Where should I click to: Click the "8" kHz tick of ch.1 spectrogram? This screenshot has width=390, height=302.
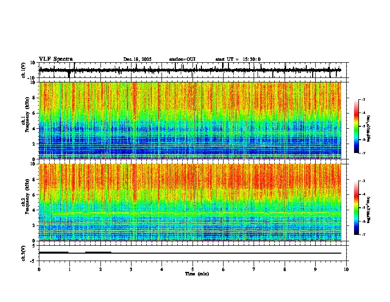[34, 98]
